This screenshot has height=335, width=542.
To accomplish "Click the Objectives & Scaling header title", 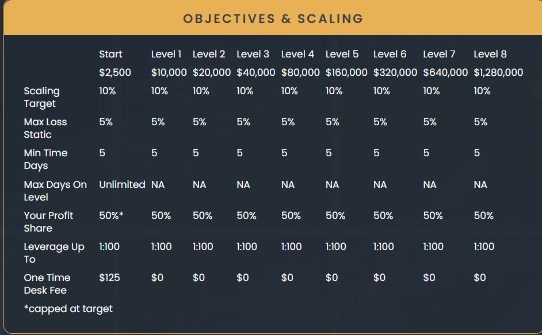I will click(x=273, y=18).
